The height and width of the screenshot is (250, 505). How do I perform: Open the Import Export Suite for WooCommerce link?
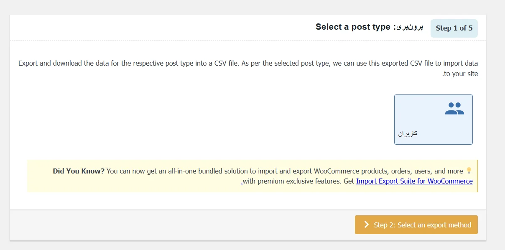tap(414, 181)
